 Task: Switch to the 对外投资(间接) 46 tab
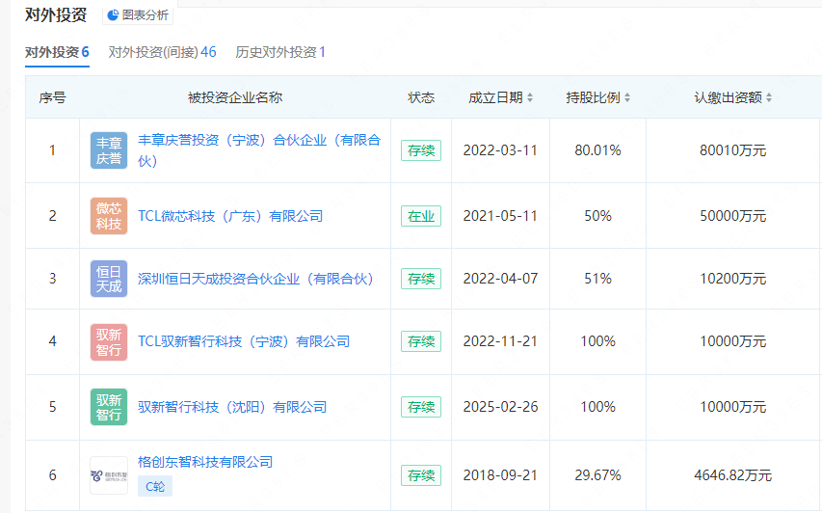point(162,52)
